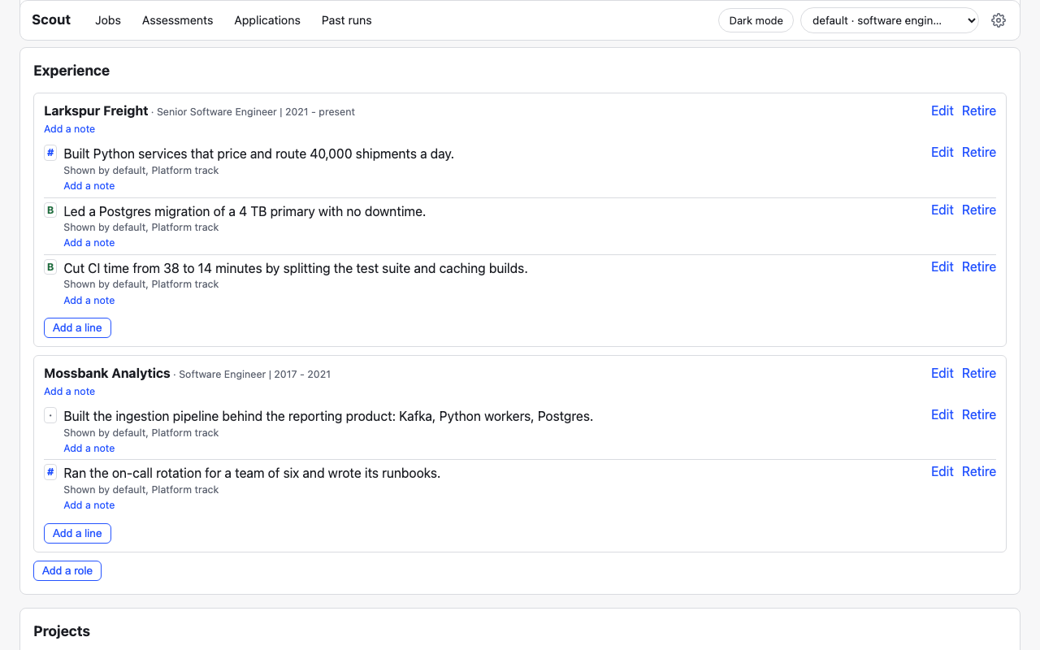Viewport: 1040px width, 650px height.
Task: Open the default software engineer profile dropdown
Action: (890, 20)
